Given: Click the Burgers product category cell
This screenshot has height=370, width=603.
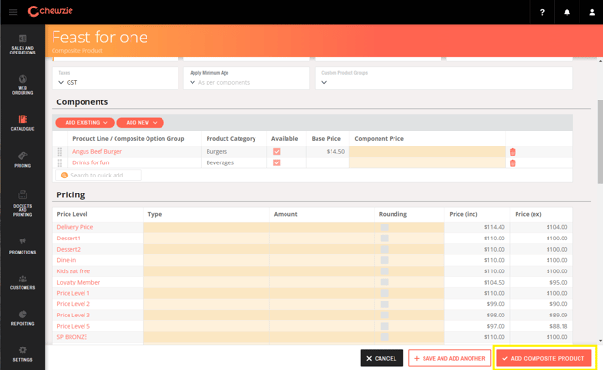Looking at the screenshot, I should tap(234, 151).
